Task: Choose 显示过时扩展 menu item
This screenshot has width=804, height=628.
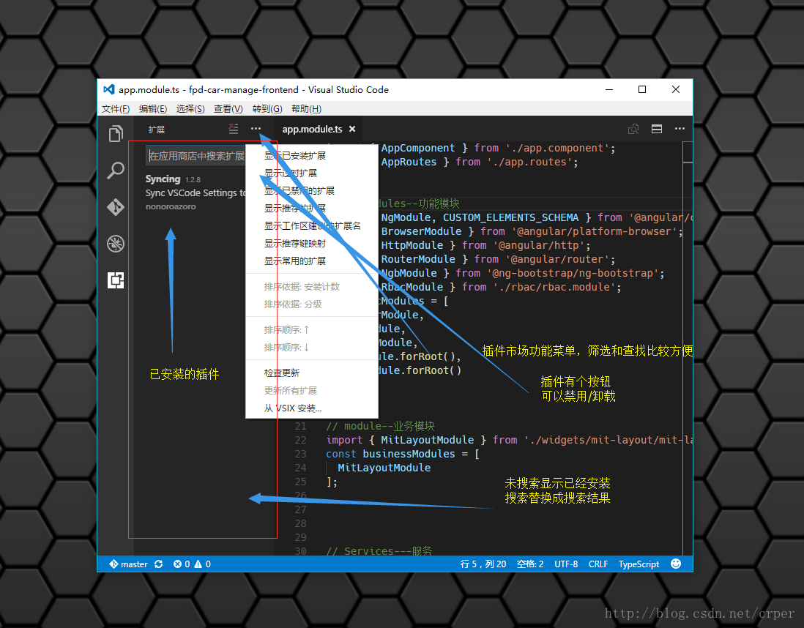Action: tap(312, 173)
